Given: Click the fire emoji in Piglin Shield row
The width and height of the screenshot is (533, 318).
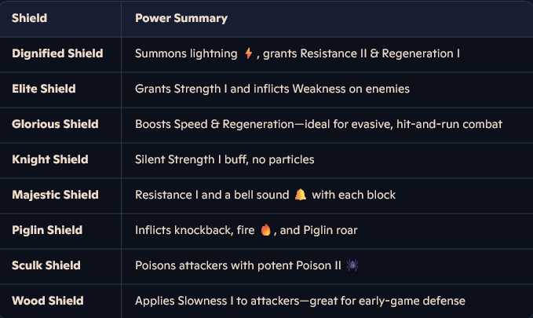Looking at the screenshot, I should [x=265, y=230].
